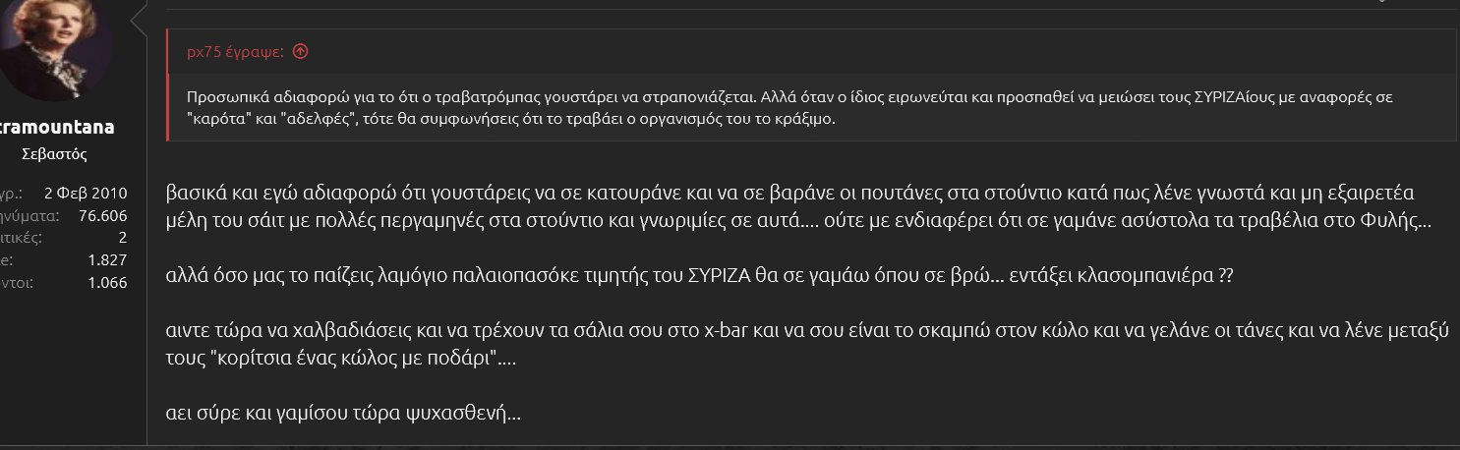Click the 1.827 stat value

point(107,260)
